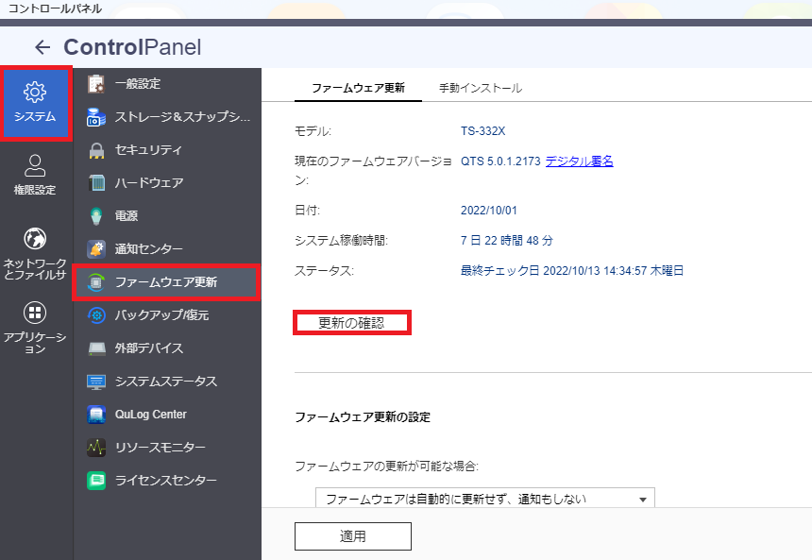Viewport: 812px width, 560px height.
Task: Open リソースモニター in the sidebar
Action: pos(167,447)
